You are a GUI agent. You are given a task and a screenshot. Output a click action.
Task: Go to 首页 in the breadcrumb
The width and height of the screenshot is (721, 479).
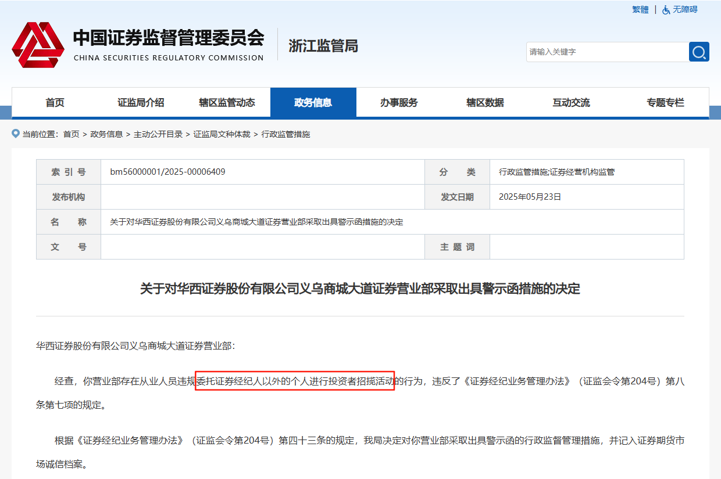point(71,134)
